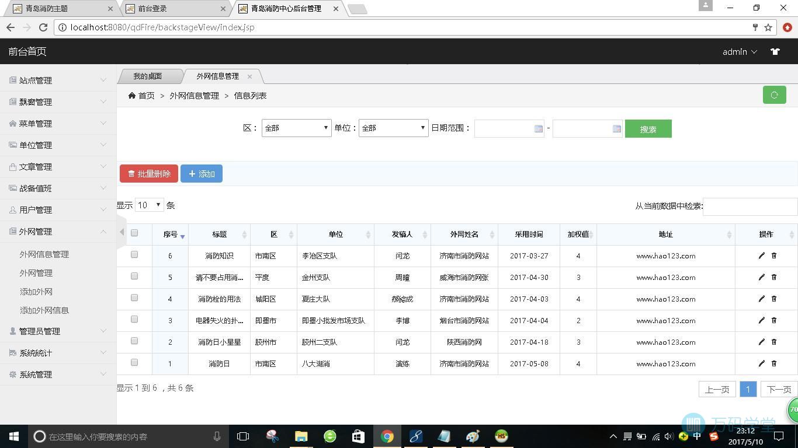Edit the 即墨小批发市场支队 row
Image resolution: width=798 pixels, height=448 pixels.
tap(761, 320)
